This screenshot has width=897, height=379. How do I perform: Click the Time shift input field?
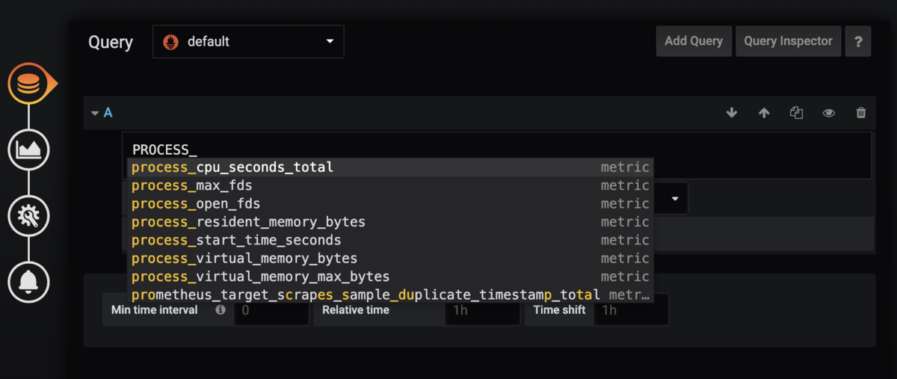pyautogui.click(x=631, y=309)
